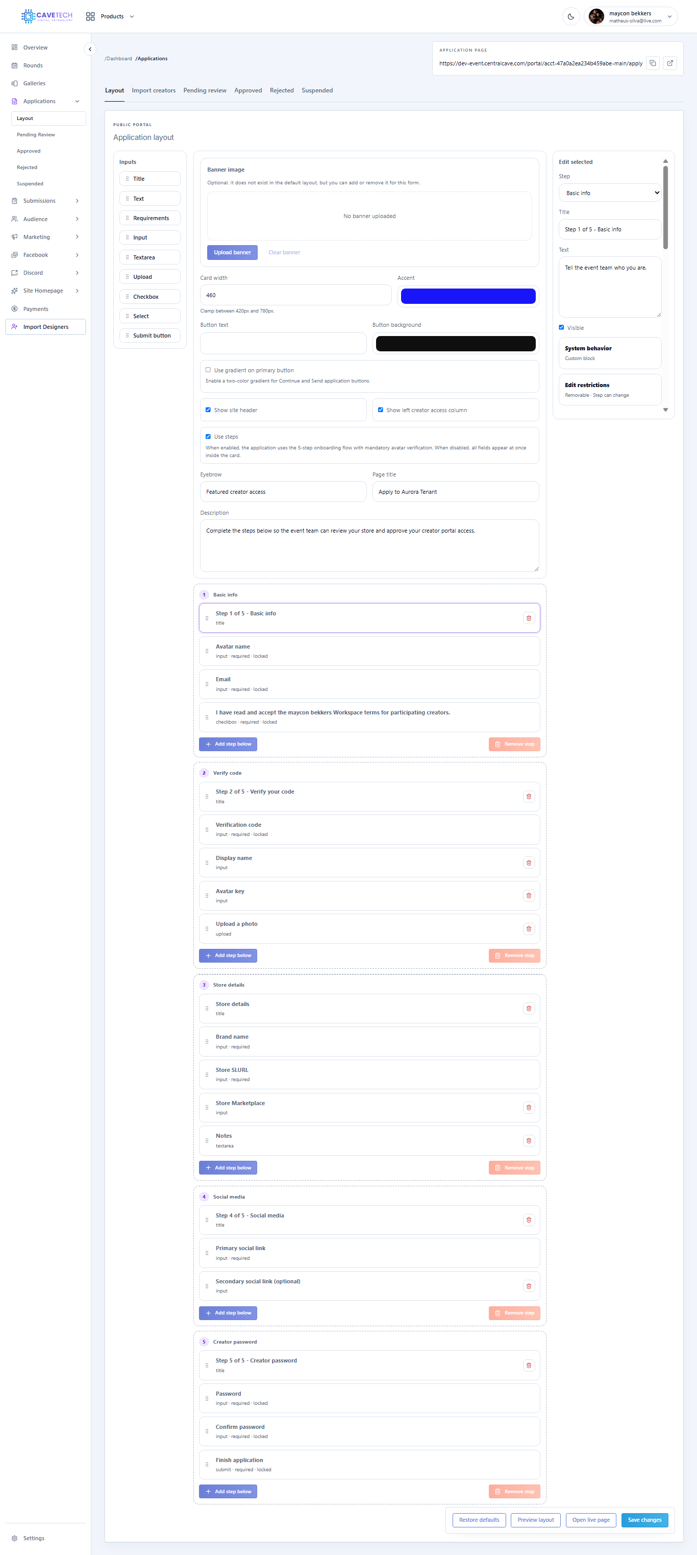Delete the Step 2 of 5 Verify your code block
The width and height of the screenshot is (697, 1555).
(529, 796)
